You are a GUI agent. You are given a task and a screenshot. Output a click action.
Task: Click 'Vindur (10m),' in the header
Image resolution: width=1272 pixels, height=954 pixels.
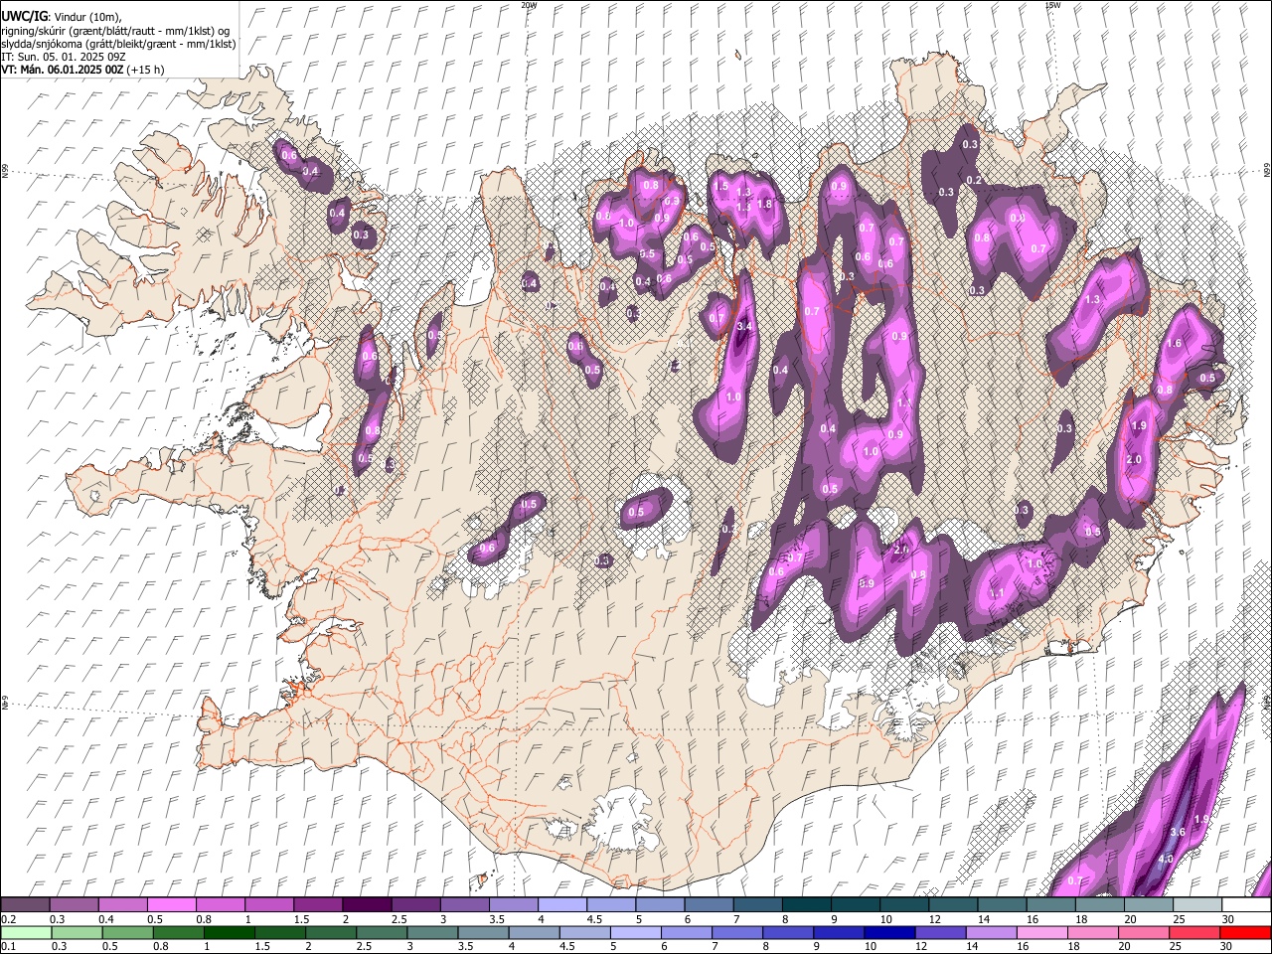(x=87, y=17)
